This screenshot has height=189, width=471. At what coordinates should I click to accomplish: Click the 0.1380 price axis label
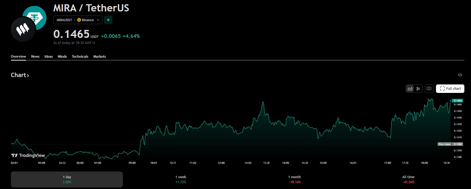coord(458,157)
